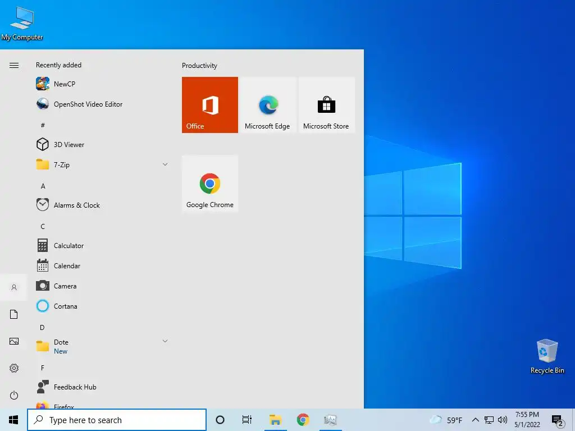Image resolution: width=575 pixels, height=431 pixels.
Task: Select the Recycle Bin desktop icon
Action: coord(547,356)
